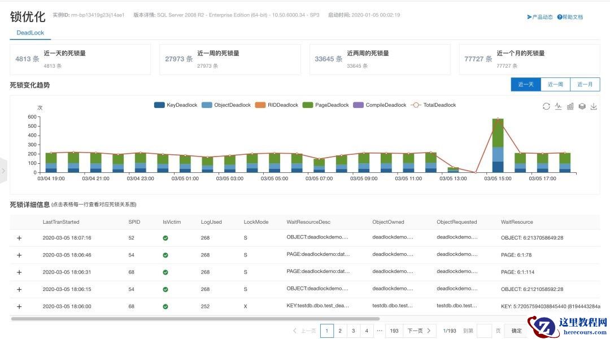Select the 近一周 time range button
This screenshot has width=610, height=339.
(556, 84)
